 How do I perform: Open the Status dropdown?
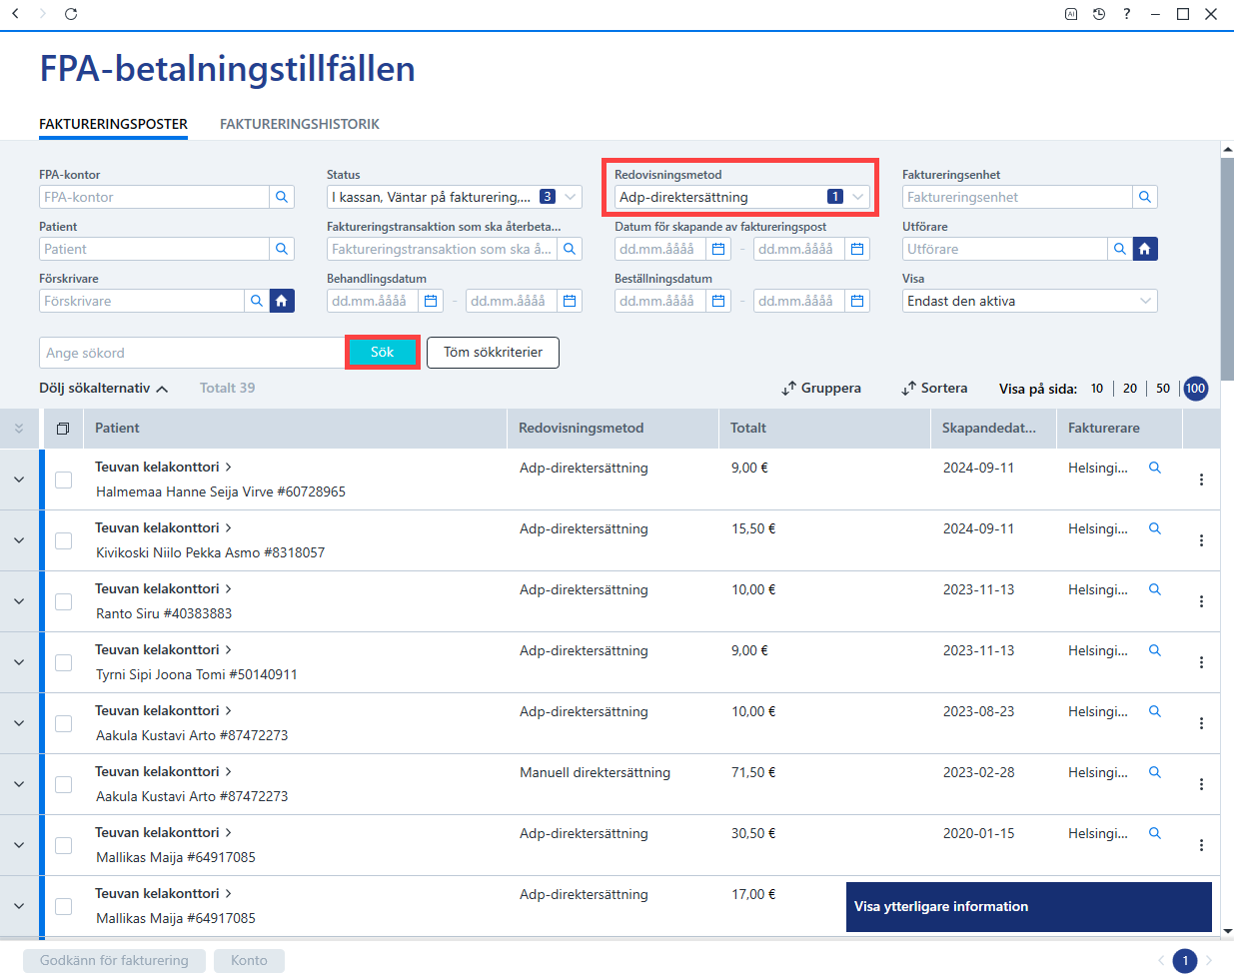455,197
